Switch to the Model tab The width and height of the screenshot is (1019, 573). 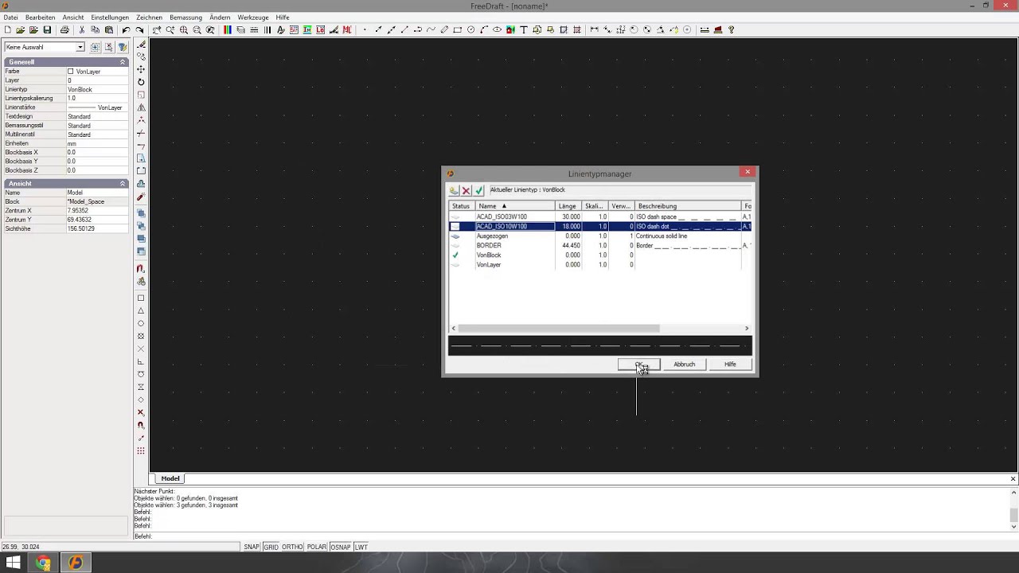tap(170, 478)
